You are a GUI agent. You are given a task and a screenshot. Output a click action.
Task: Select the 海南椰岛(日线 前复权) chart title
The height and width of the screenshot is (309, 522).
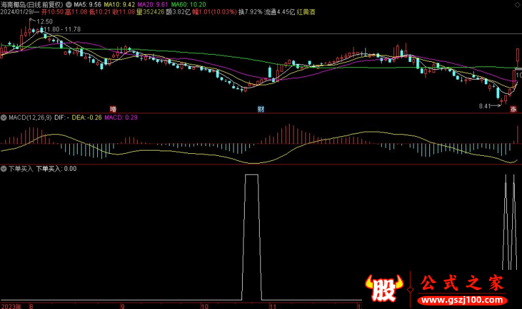point(32,5)
